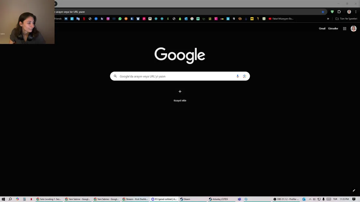Open the green shield extension
The image size is (360, 202).
click(332, 12)
